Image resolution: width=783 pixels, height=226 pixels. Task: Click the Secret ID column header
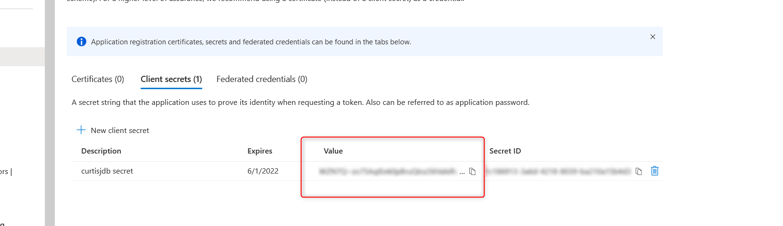coord(505,151)
